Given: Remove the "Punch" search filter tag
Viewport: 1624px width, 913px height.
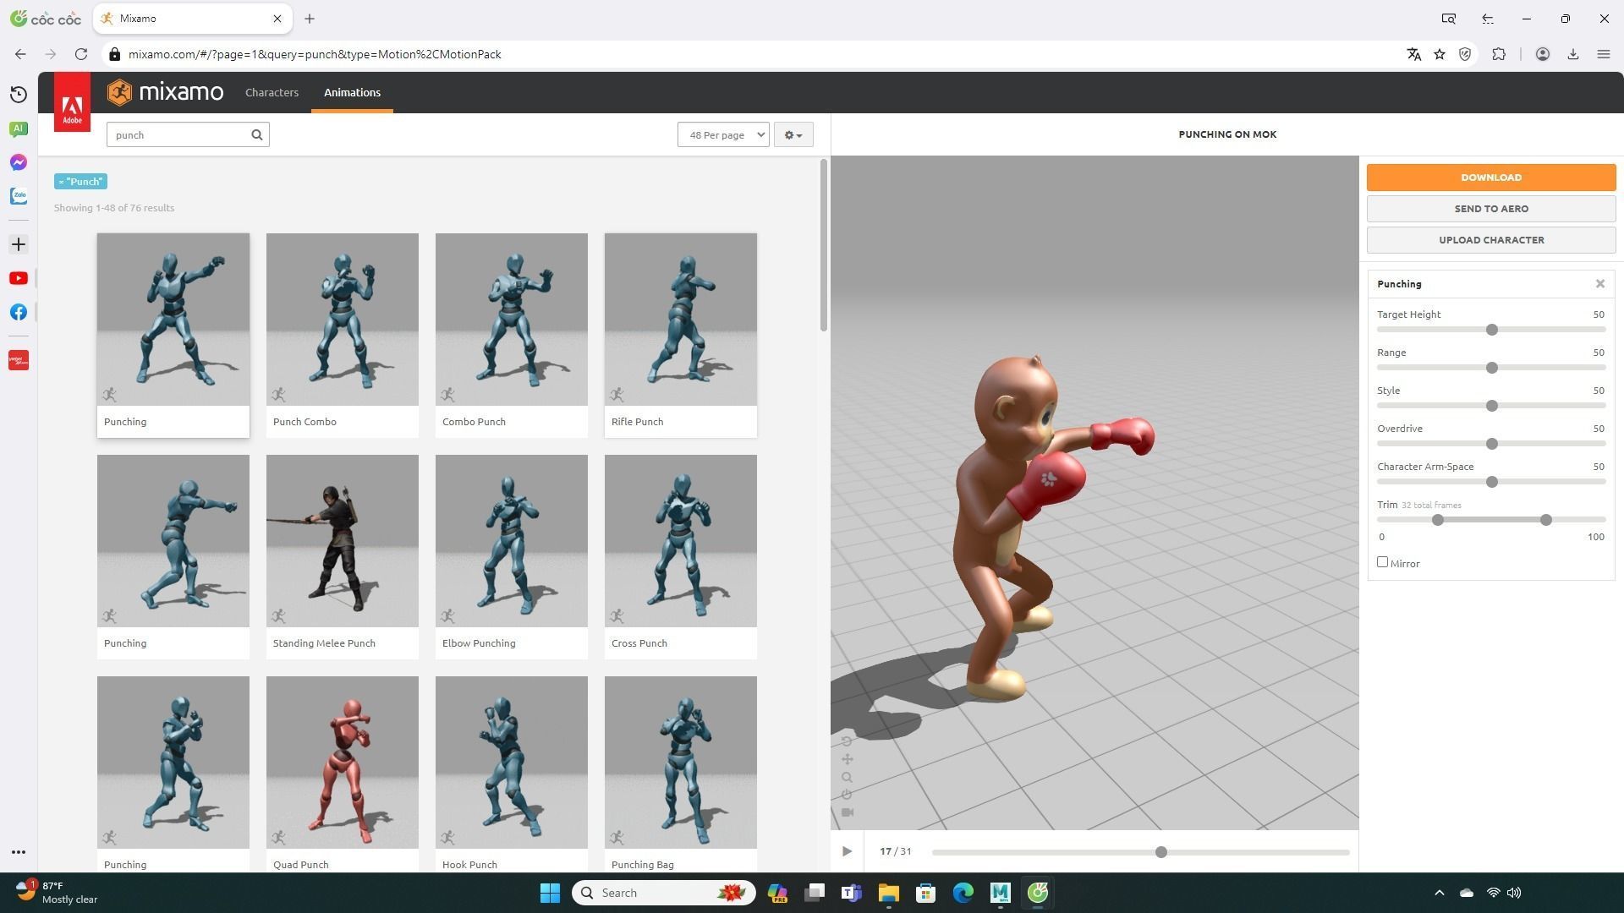Looking at the screenshot, I should tap(80, 182).
